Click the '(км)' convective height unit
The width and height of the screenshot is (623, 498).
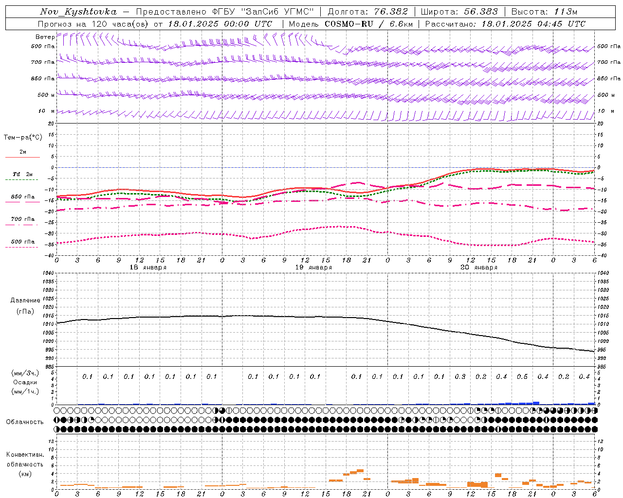[x=25, y=474]
